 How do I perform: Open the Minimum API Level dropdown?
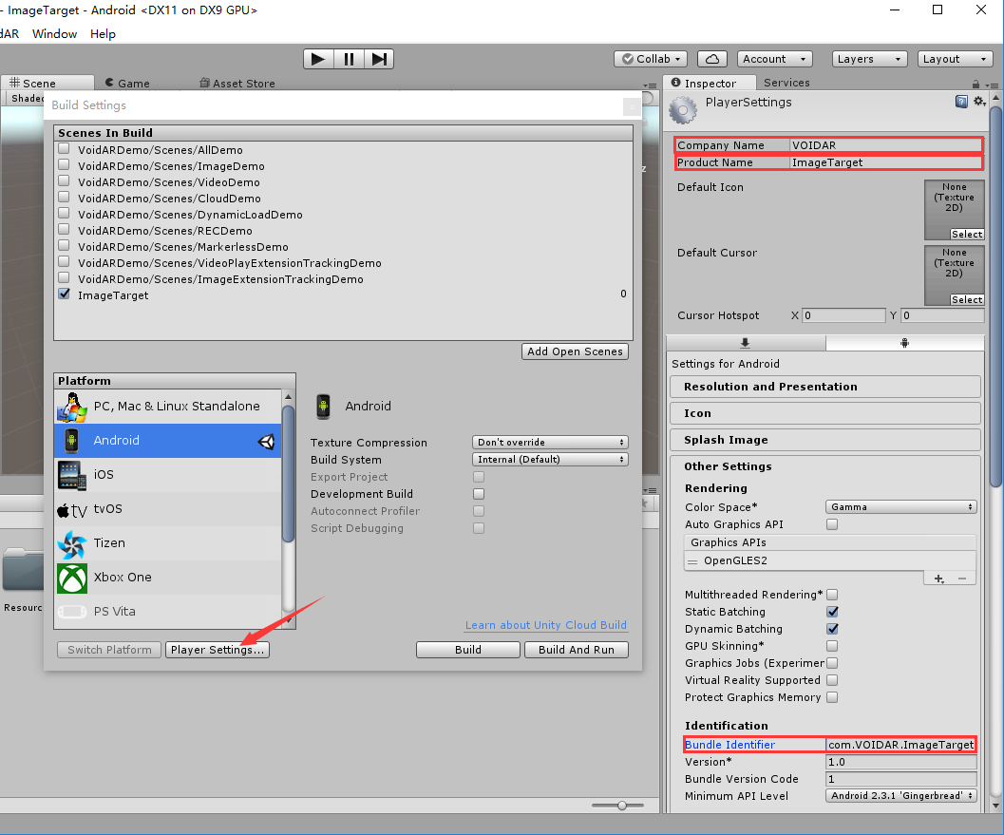coord(900,796)
